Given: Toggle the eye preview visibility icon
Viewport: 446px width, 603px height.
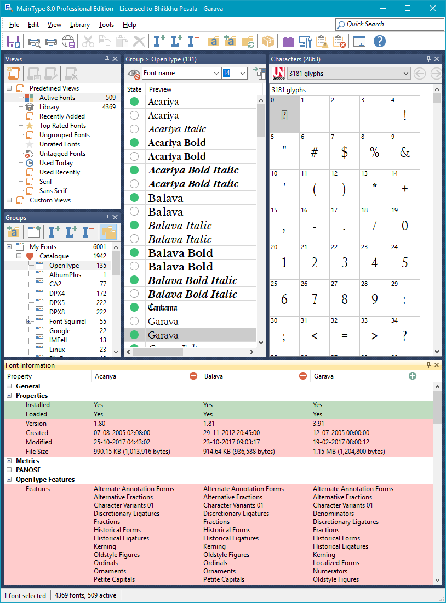Looking at the screenshot, I should click(x=134, y=73).
